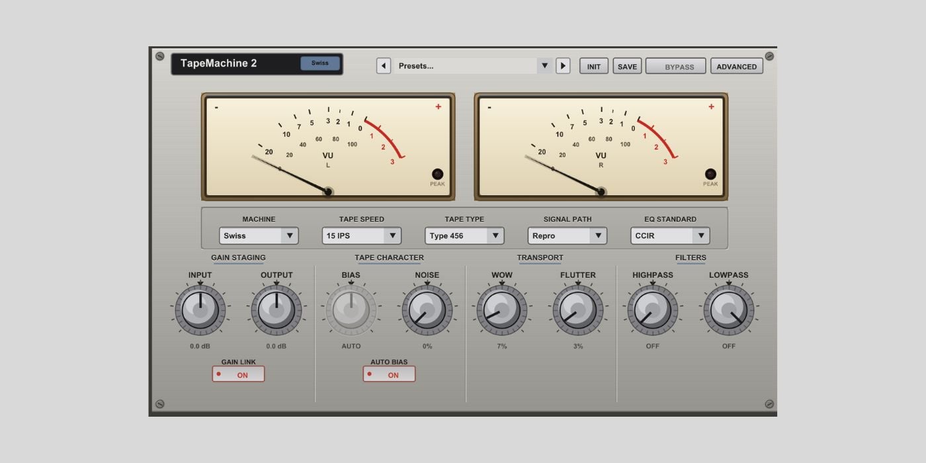Screen dimensions: 926x463
Task: Click the LOWPASS value reading OFF
Action: point(729,346)
